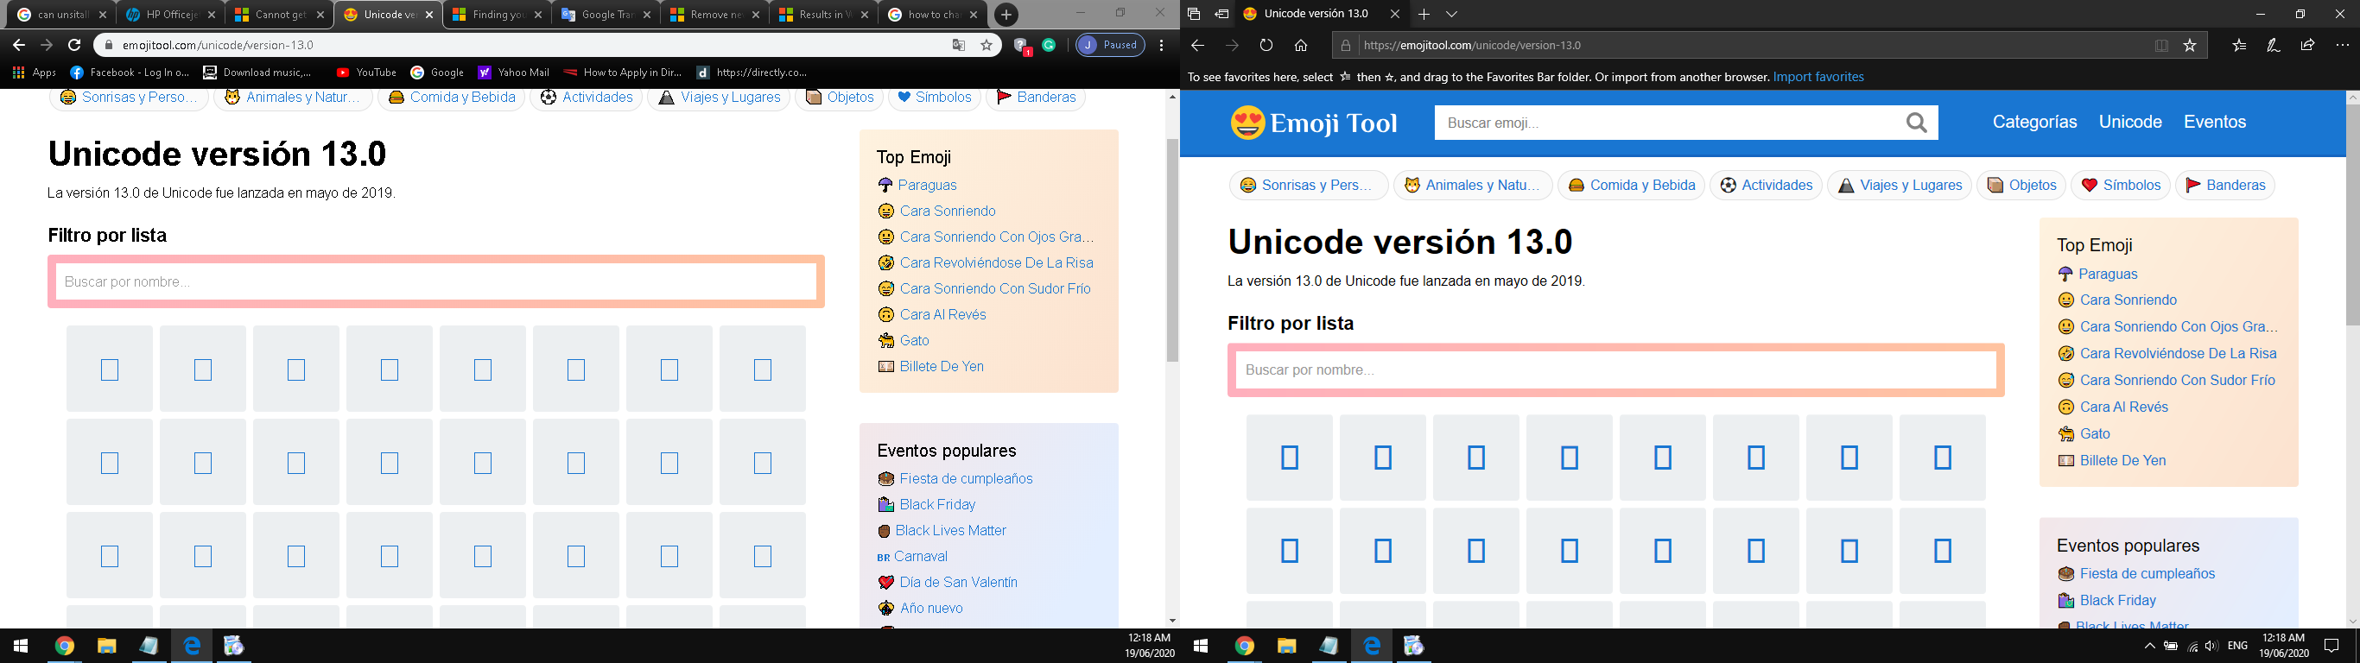Click the 'Buscar por nombre' filter field in Edge
The image size is (2360, 663).
click(1616, 370)
